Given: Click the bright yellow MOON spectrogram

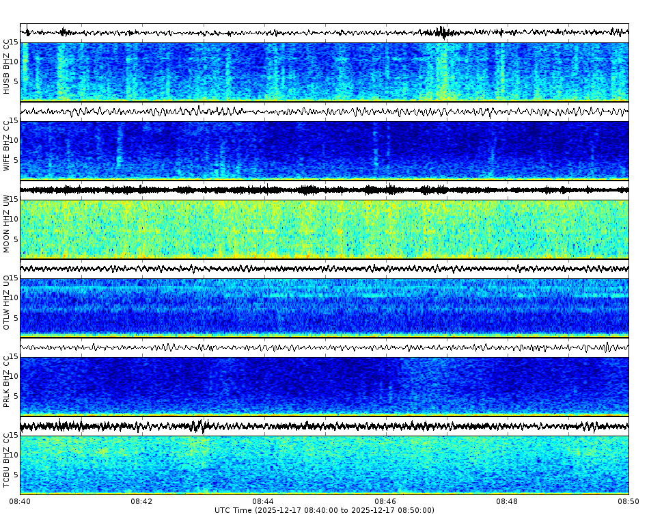Looking at the screenshot, I should (x=273, y=229).
